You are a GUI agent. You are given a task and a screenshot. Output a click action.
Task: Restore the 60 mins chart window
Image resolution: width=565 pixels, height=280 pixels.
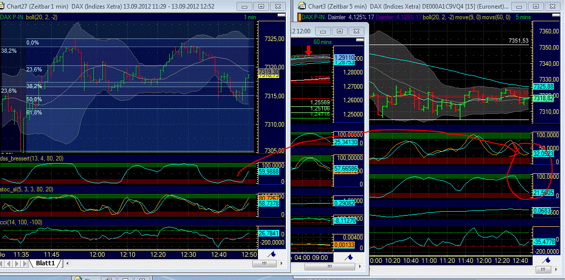pos(340,31)
